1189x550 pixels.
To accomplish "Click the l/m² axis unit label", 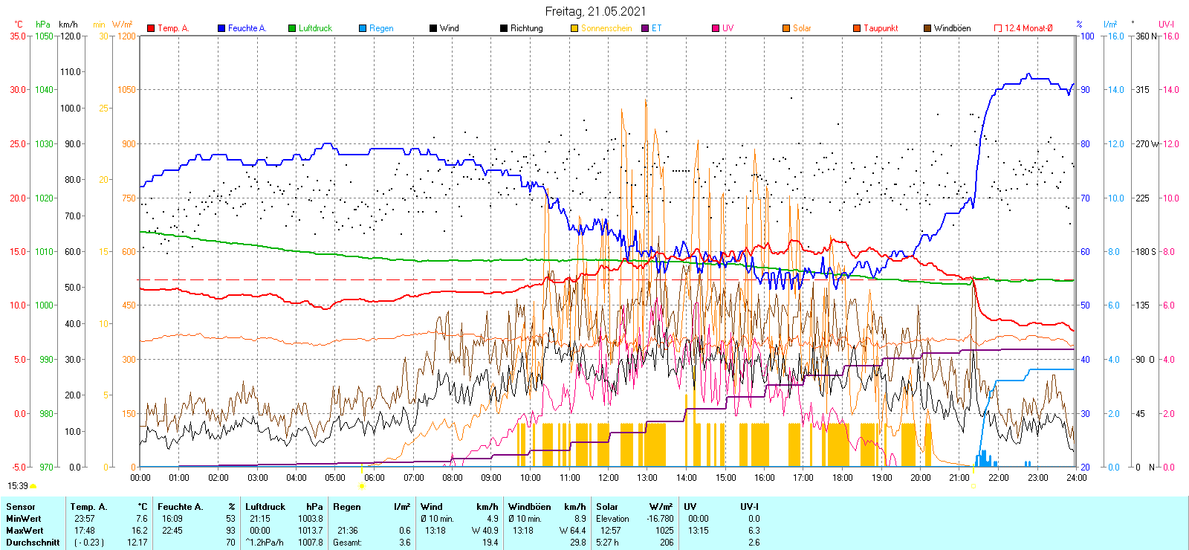I will coord(1110,25).
